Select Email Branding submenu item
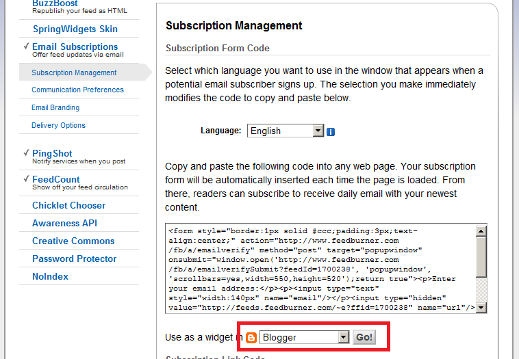The width and height of the screenshot is (519, 359). click(55, 107)
